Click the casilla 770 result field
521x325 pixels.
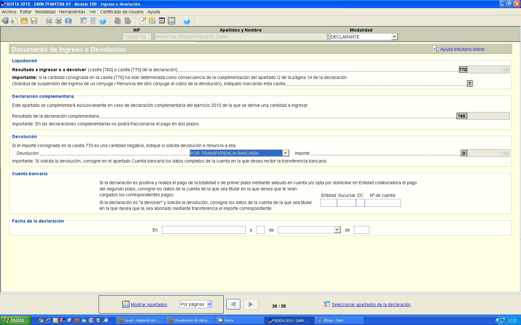(x=488, y=70)
